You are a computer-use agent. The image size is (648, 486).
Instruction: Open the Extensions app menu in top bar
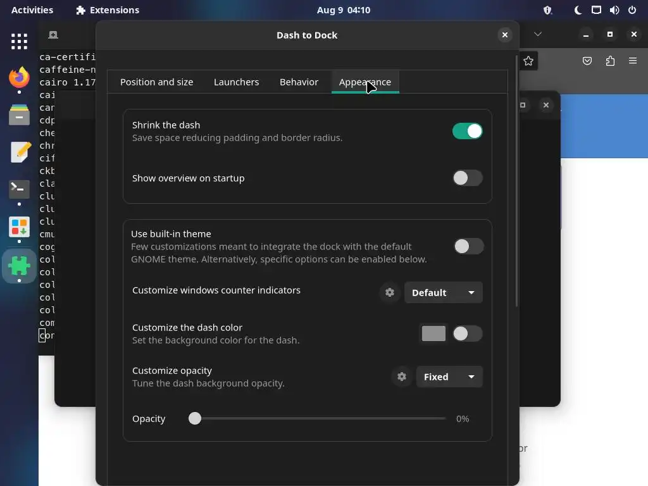pyautogui.click(x=108, y=10)
